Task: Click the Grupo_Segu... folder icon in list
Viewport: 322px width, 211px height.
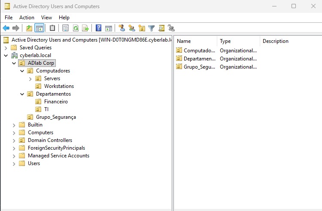Action: (179, 66)
